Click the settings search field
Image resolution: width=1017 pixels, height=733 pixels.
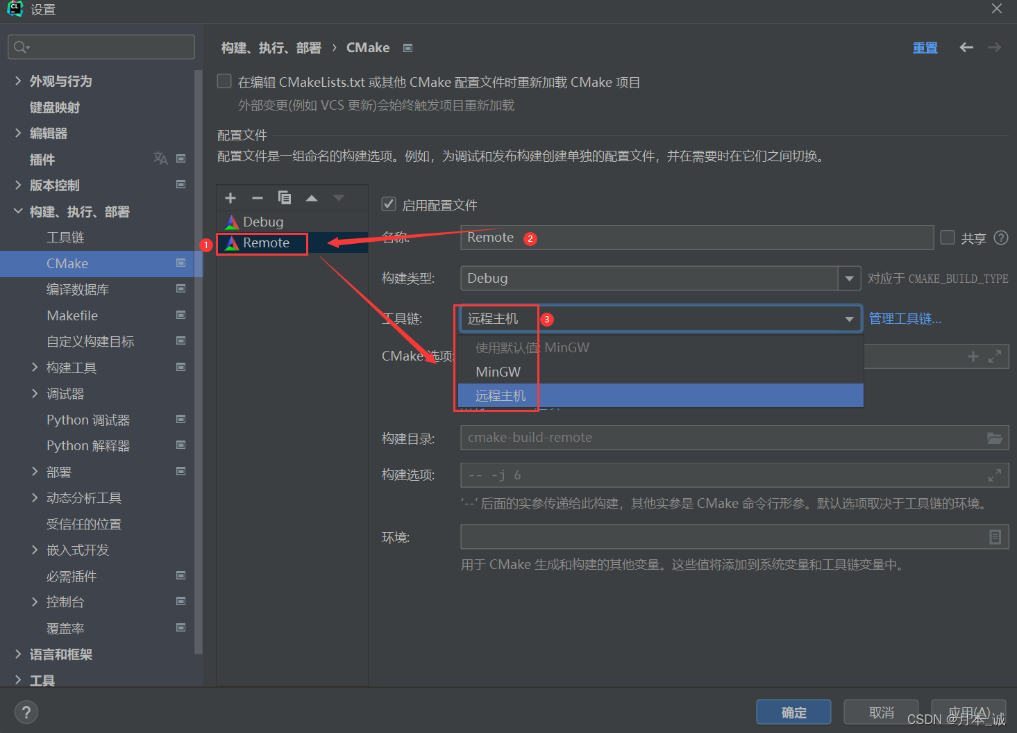pos(101,47)
